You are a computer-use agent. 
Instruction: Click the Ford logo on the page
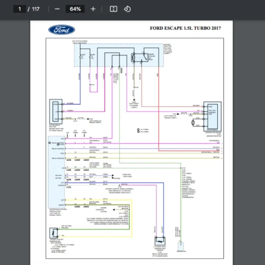61,30
